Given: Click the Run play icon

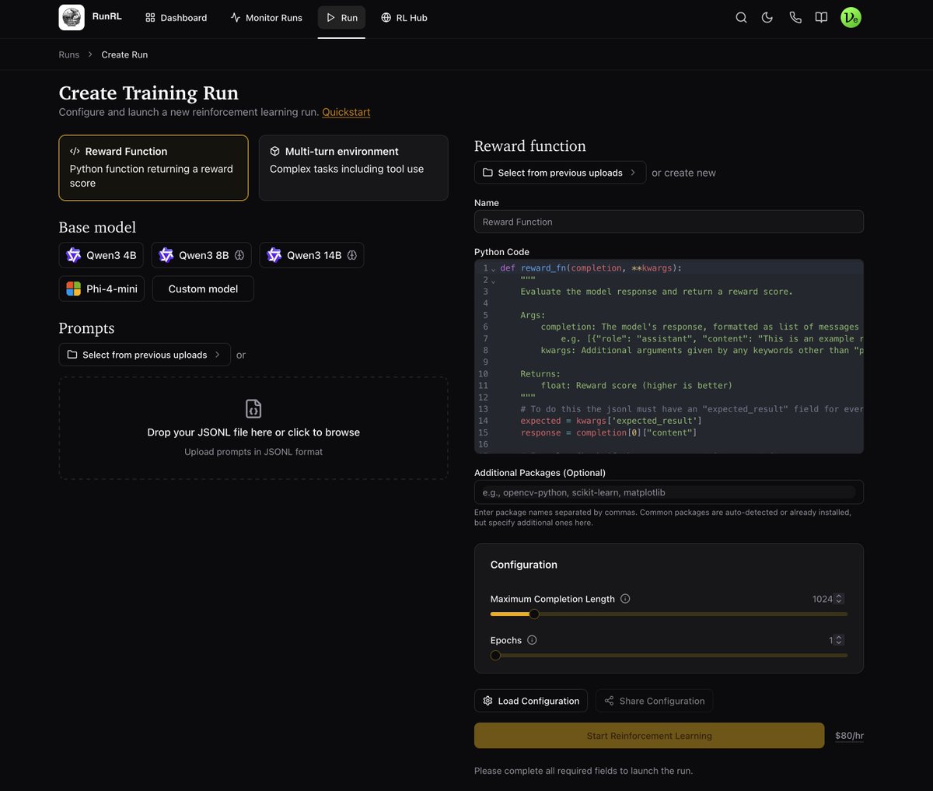Looking at the screenshot, I should coord(330,17).
